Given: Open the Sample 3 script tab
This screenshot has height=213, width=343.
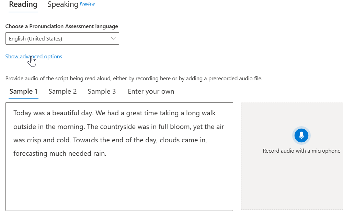Looking at the screenshot, I should [x=102, y=92].
